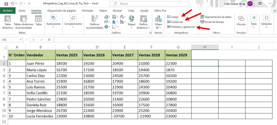Select cell containing Juan Pérez
The height and width of the screenshot is (125, 277).
[41, 64]
